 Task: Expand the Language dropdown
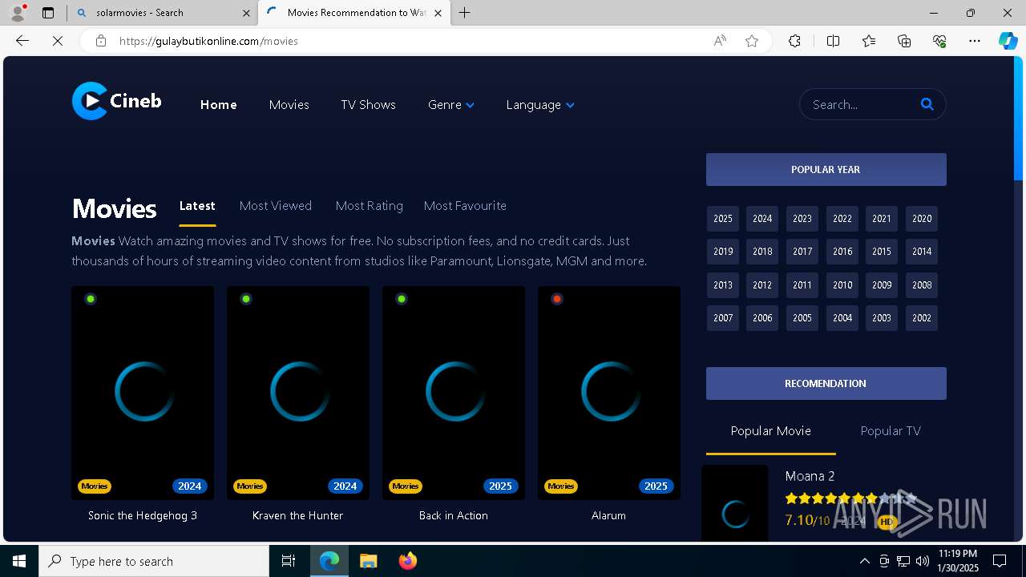pos(540,105)
